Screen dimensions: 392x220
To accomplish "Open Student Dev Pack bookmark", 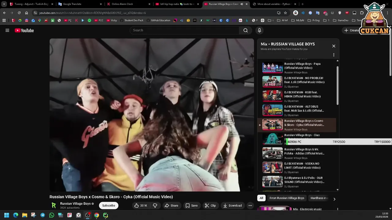I will coord(132,20).
